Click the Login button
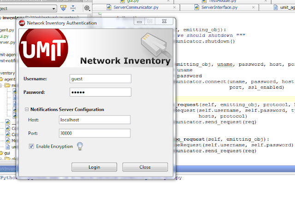This screenshot has width=295, height=206. pyautogui.click(x=94, y=167)
